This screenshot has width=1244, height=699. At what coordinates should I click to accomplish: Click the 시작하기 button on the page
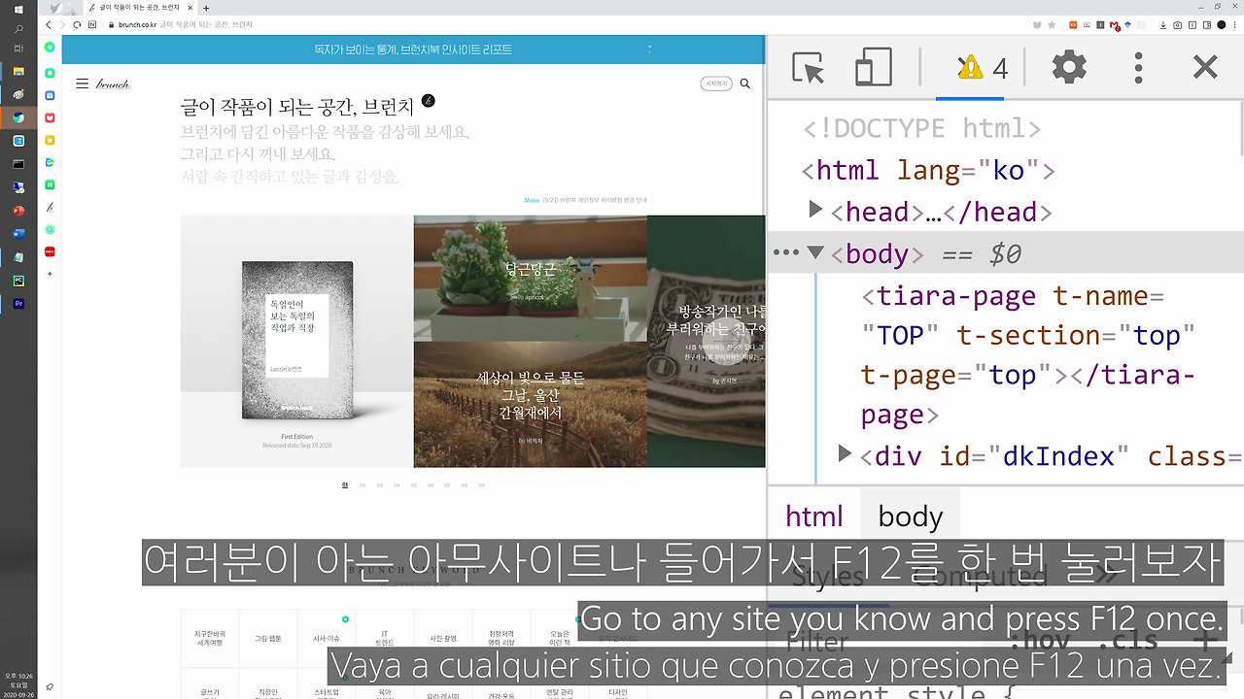(x=716, y=83)
